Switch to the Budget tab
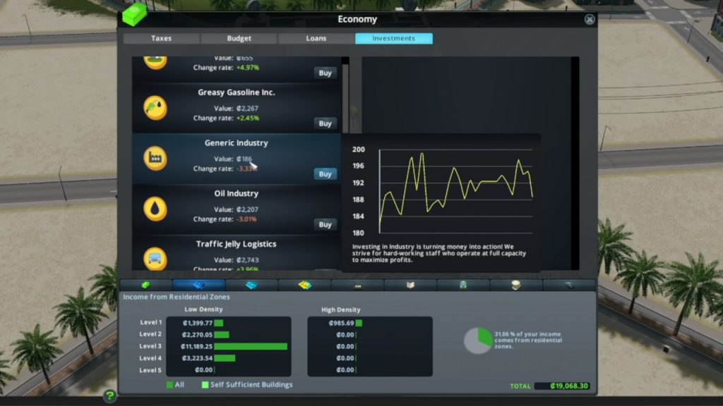 click(239, 38)
